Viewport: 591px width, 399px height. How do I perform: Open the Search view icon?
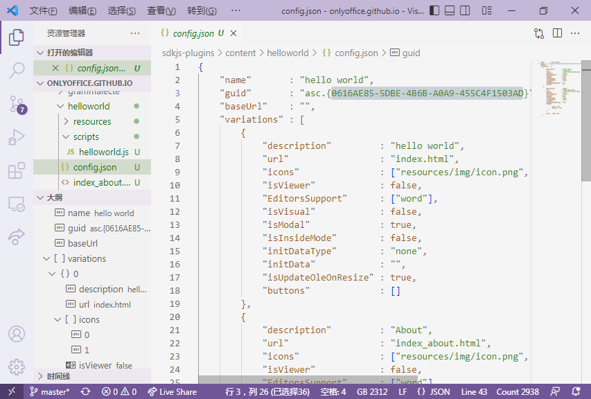[16, 71]
